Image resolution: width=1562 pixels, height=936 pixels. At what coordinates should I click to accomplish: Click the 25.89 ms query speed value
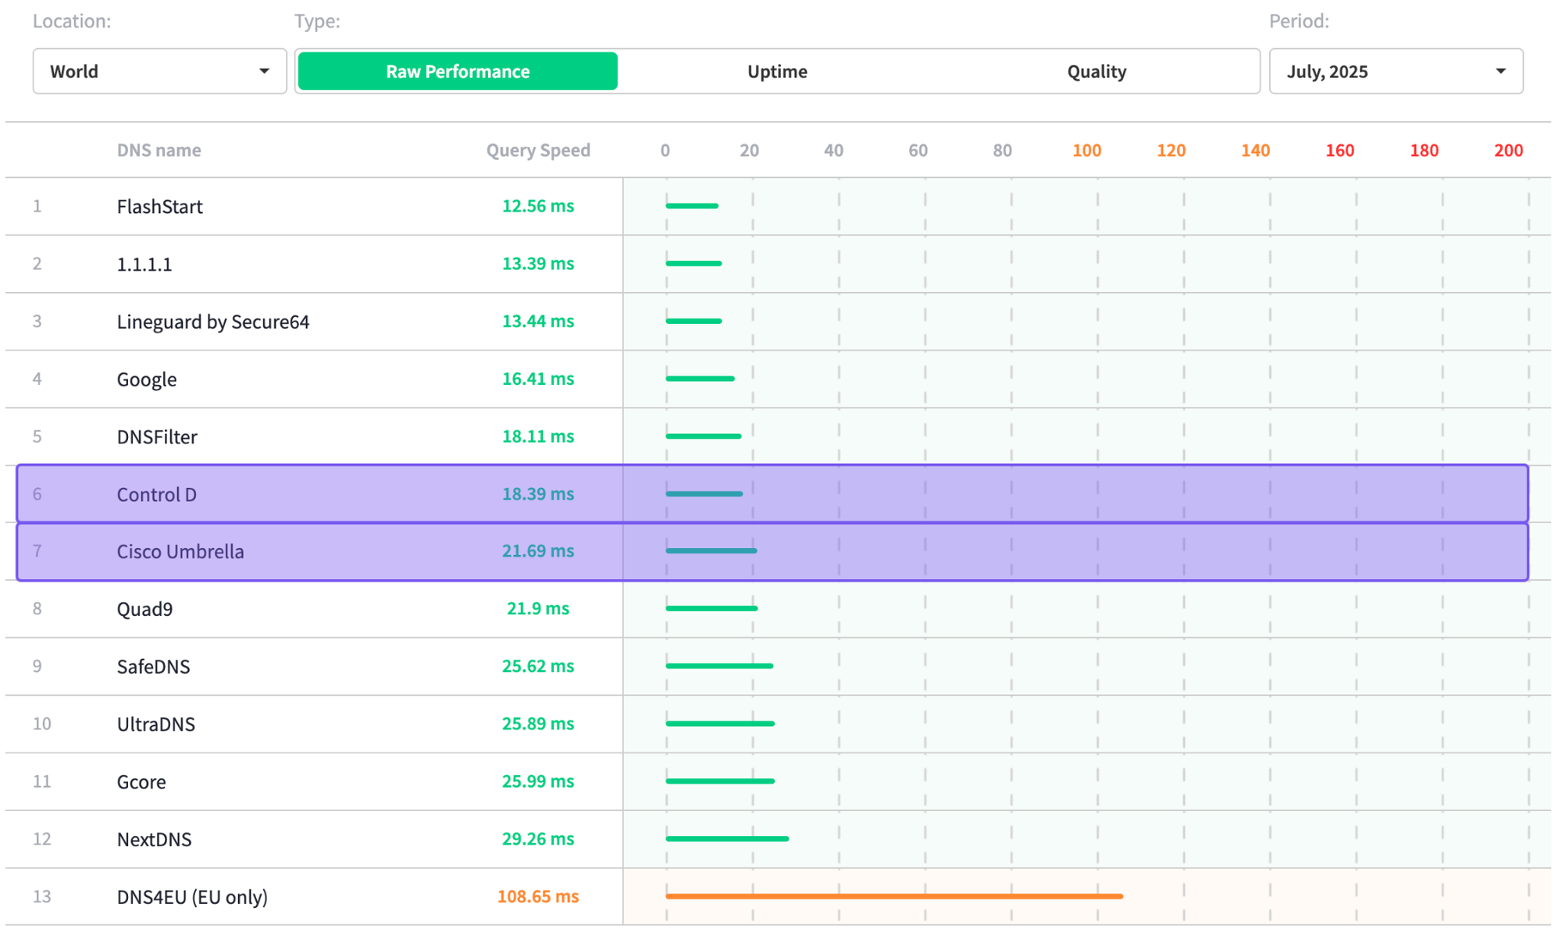point(538,723)
